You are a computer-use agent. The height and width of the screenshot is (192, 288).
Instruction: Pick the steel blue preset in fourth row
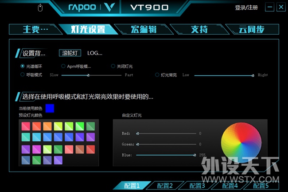coord(26,160)
